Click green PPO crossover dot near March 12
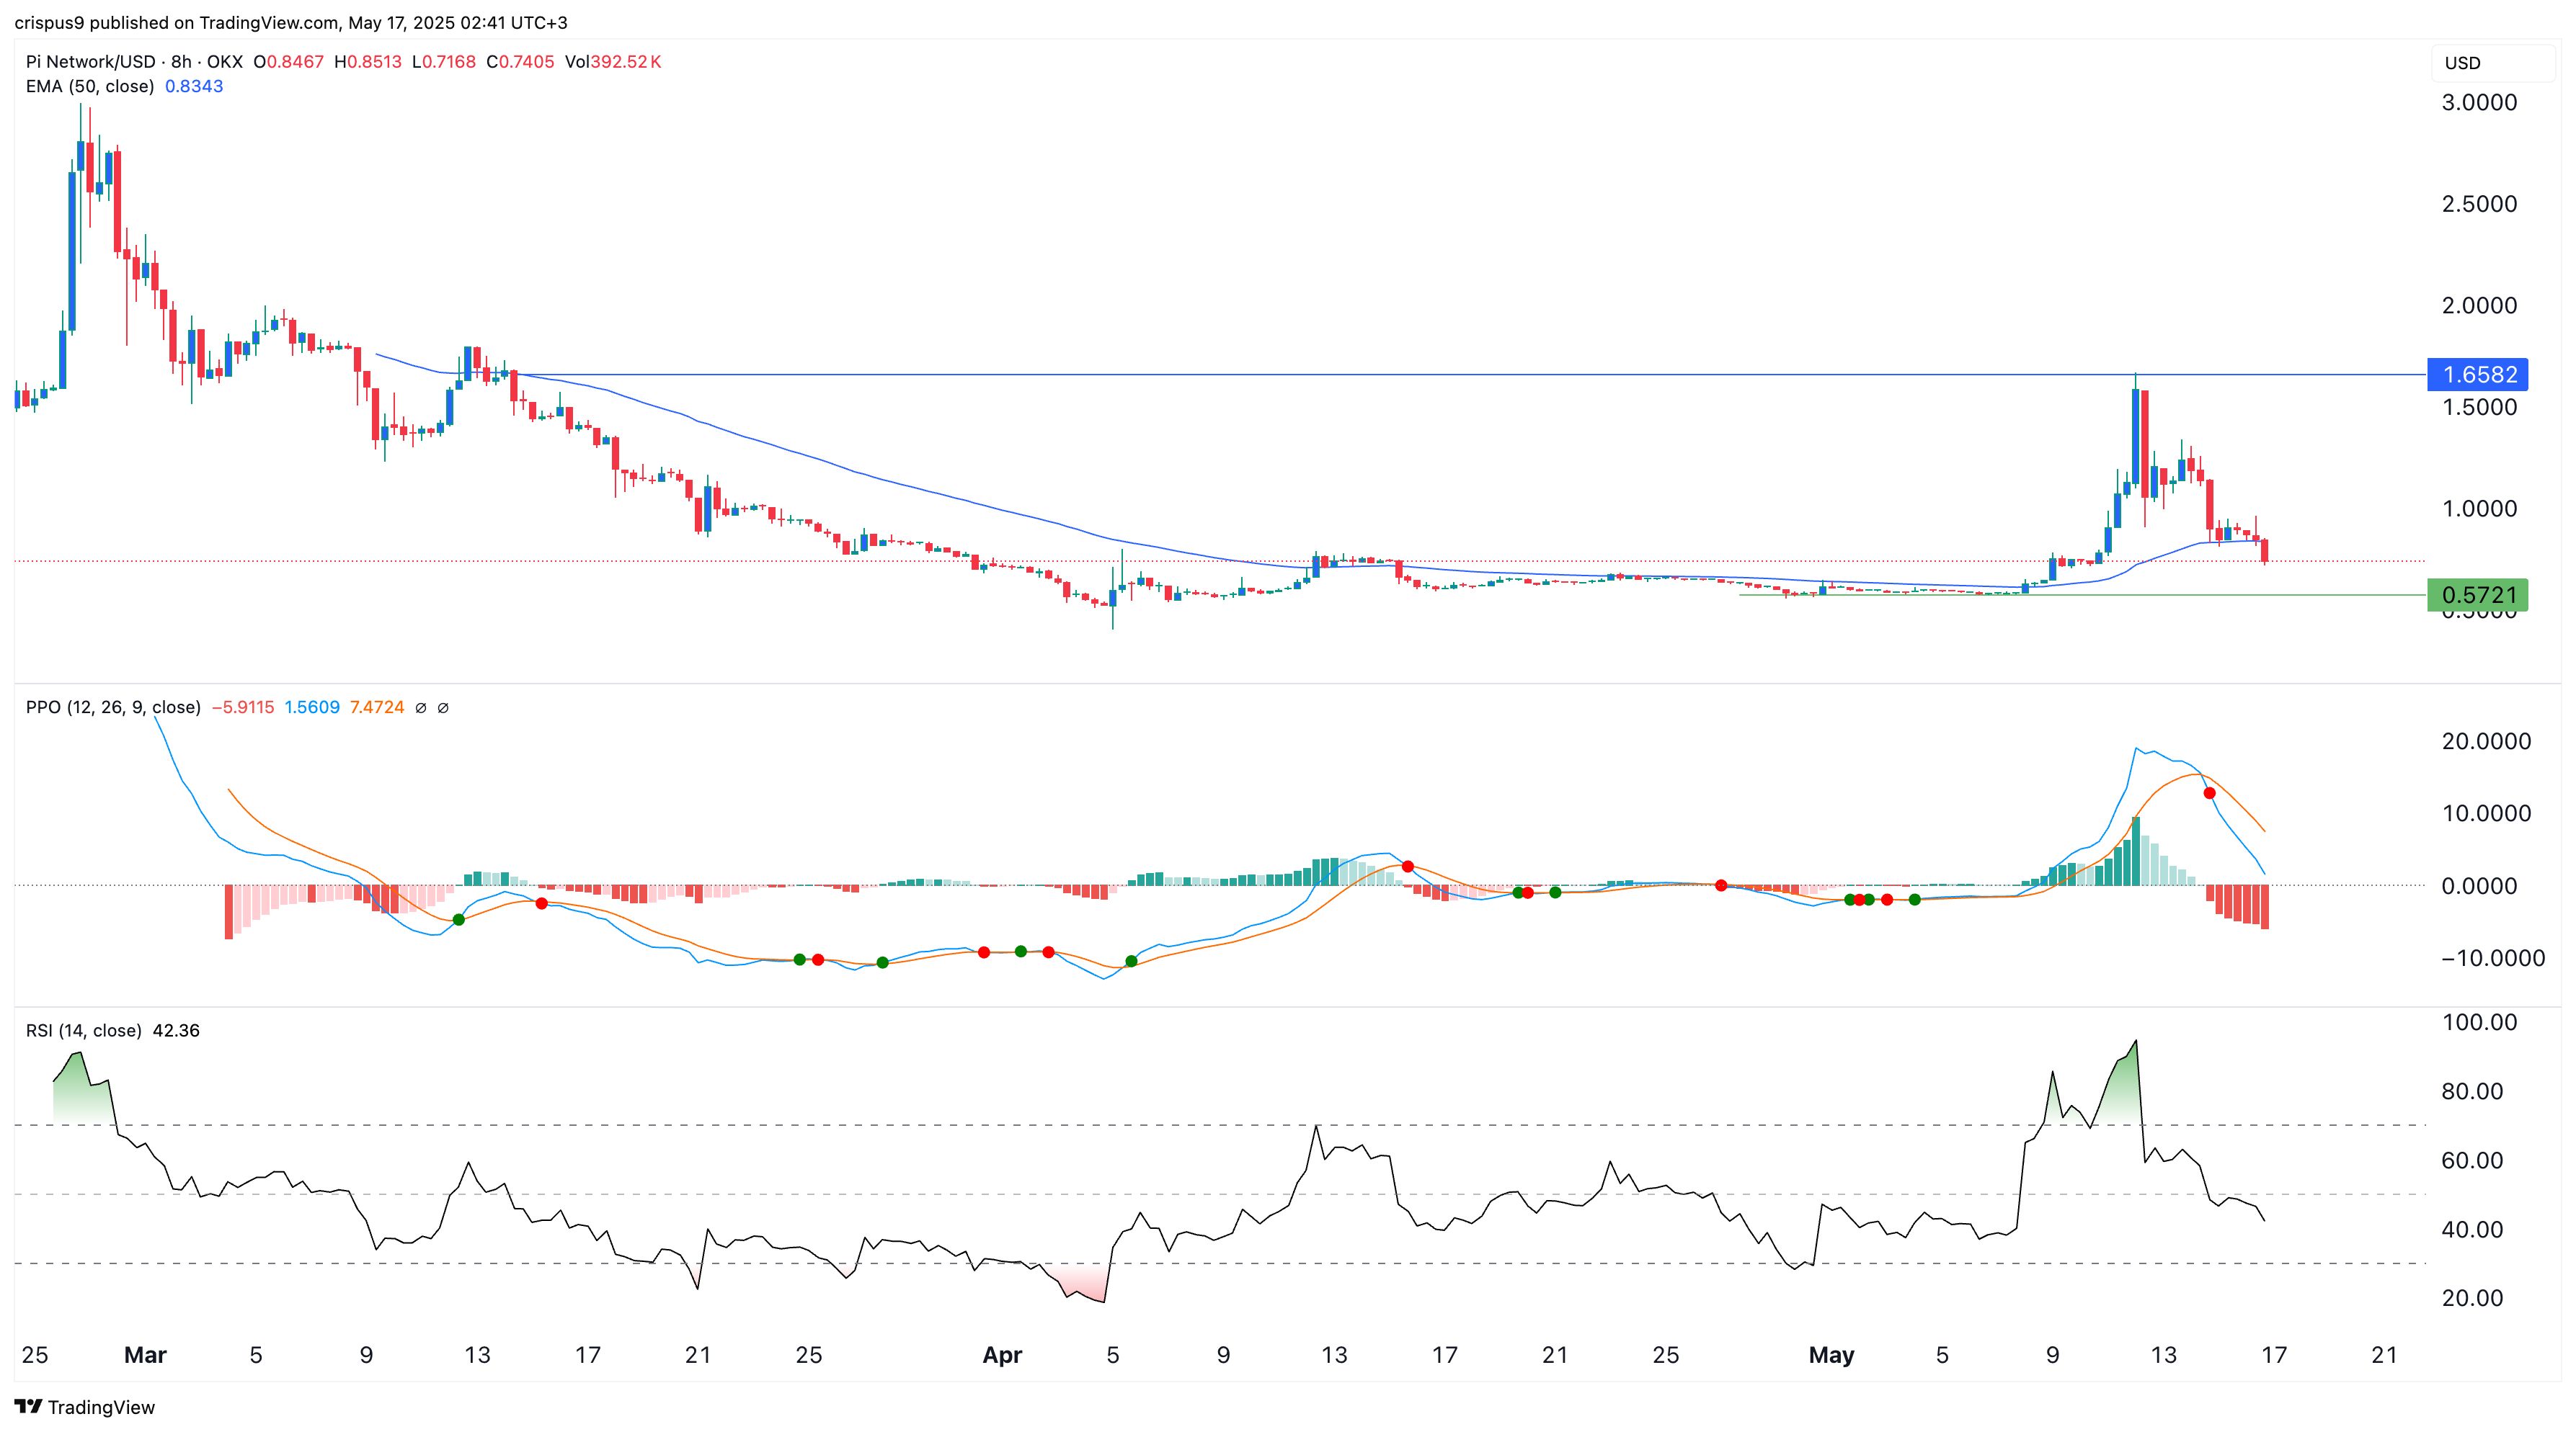The width and height of the screenshot is (2576, 1432). [459, 919]
